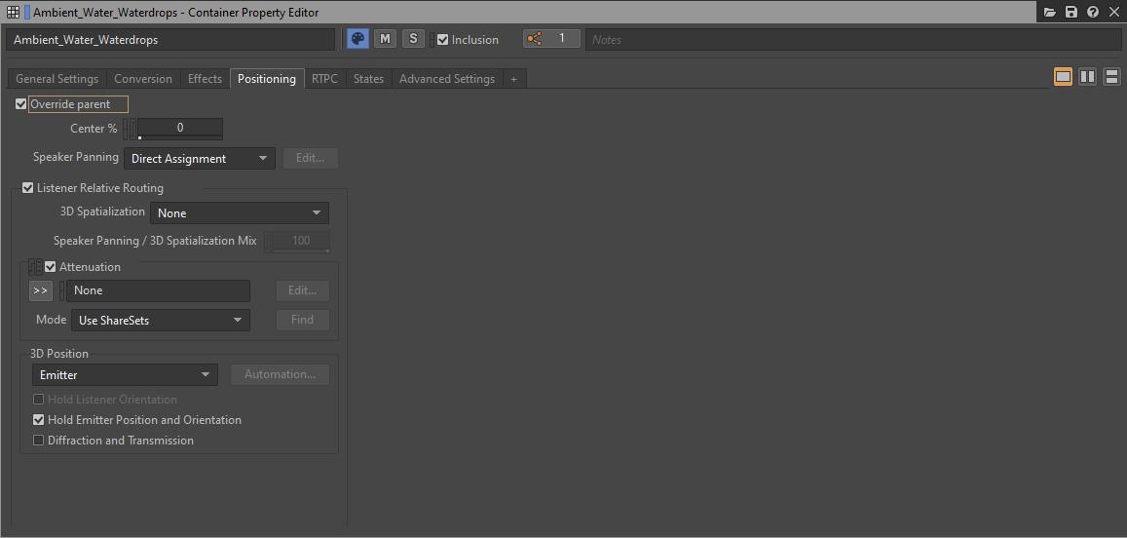Click the Center % value slider
The width and height of the screenshot is (1127, 538).
[179, 129]
